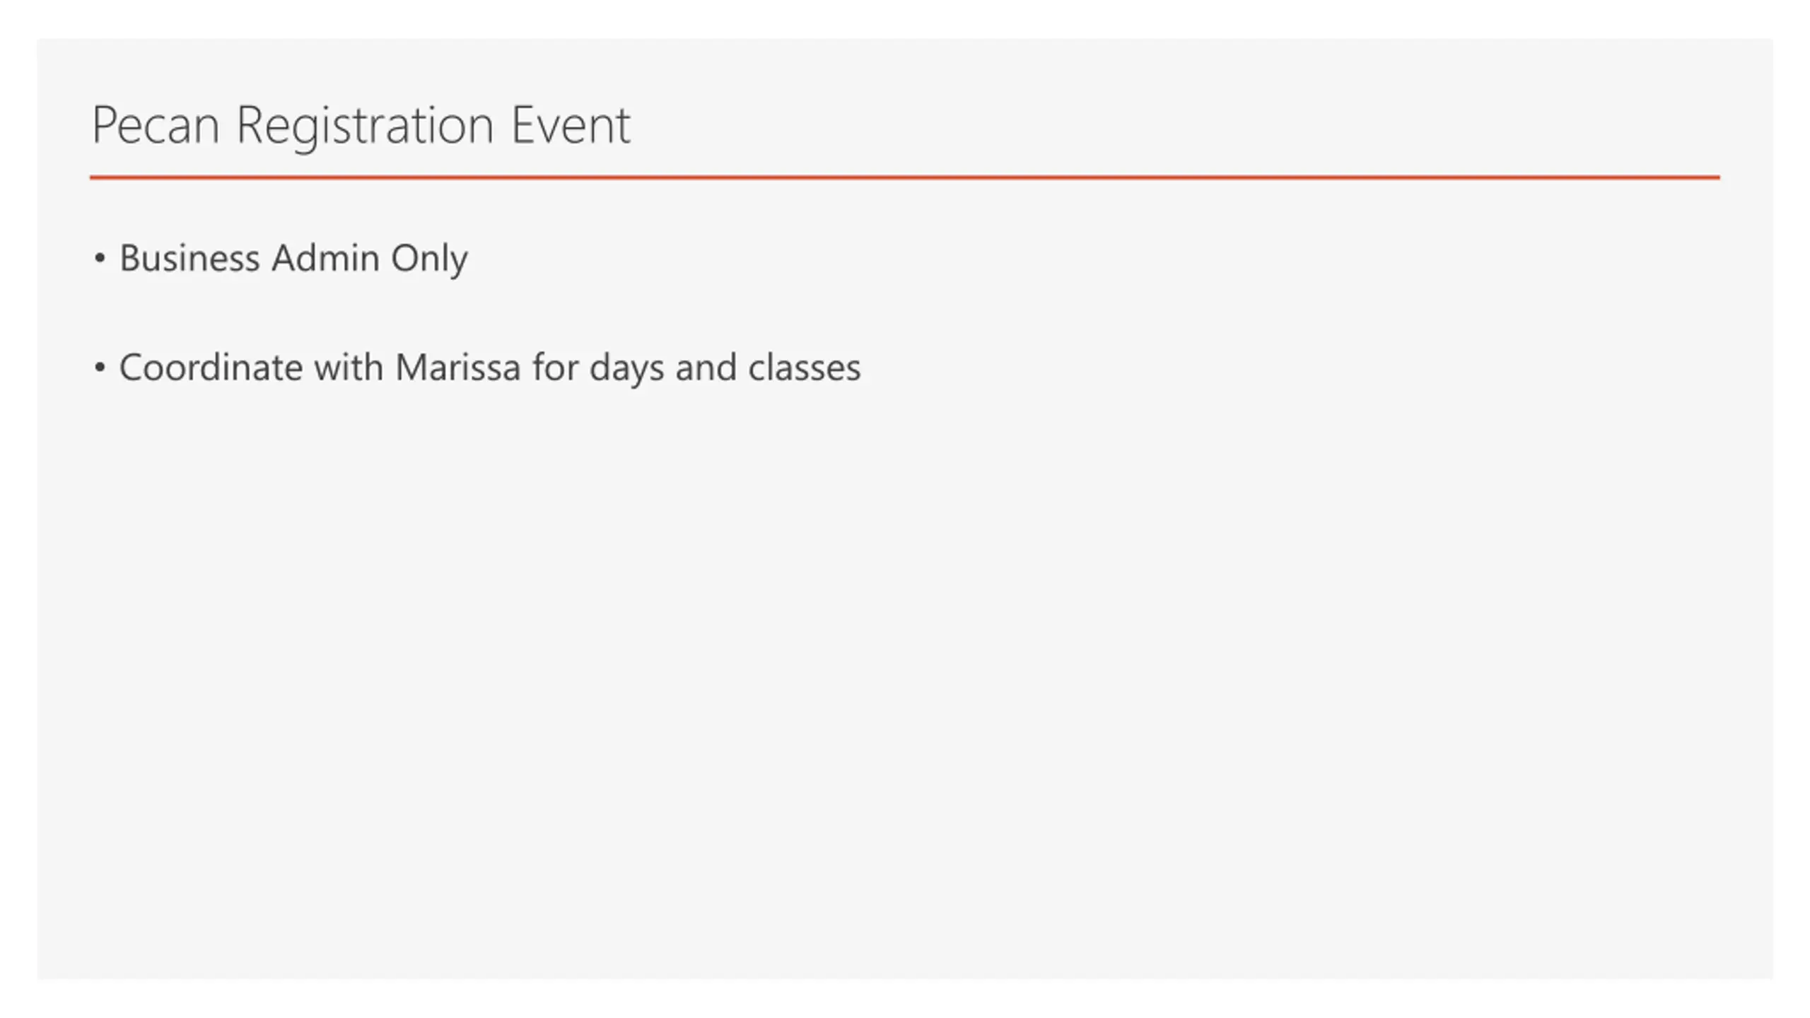Screen dimensions: 1810x1018
Task: Select the word Registration in the title
Action: [365, 127]
